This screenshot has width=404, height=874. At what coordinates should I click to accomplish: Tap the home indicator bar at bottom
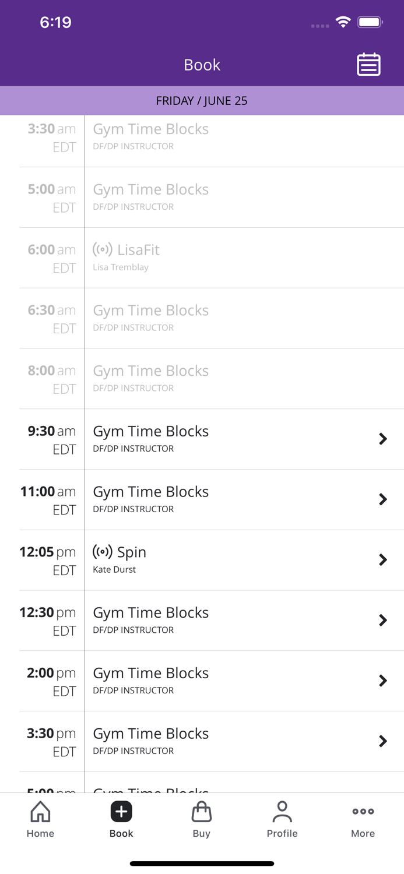click(x=202, y=864)
